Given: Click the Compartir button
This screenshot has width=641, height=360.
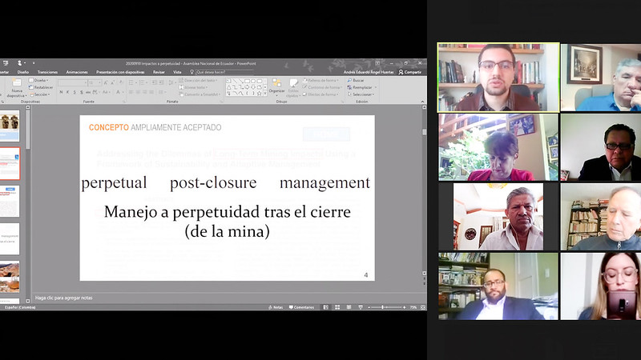Looking at the screenshot, I should [410, 72].
